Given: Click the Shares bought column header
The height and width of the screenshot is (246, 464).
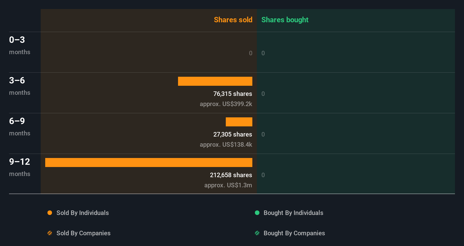Looking at the screenshot, I should 285,20.
